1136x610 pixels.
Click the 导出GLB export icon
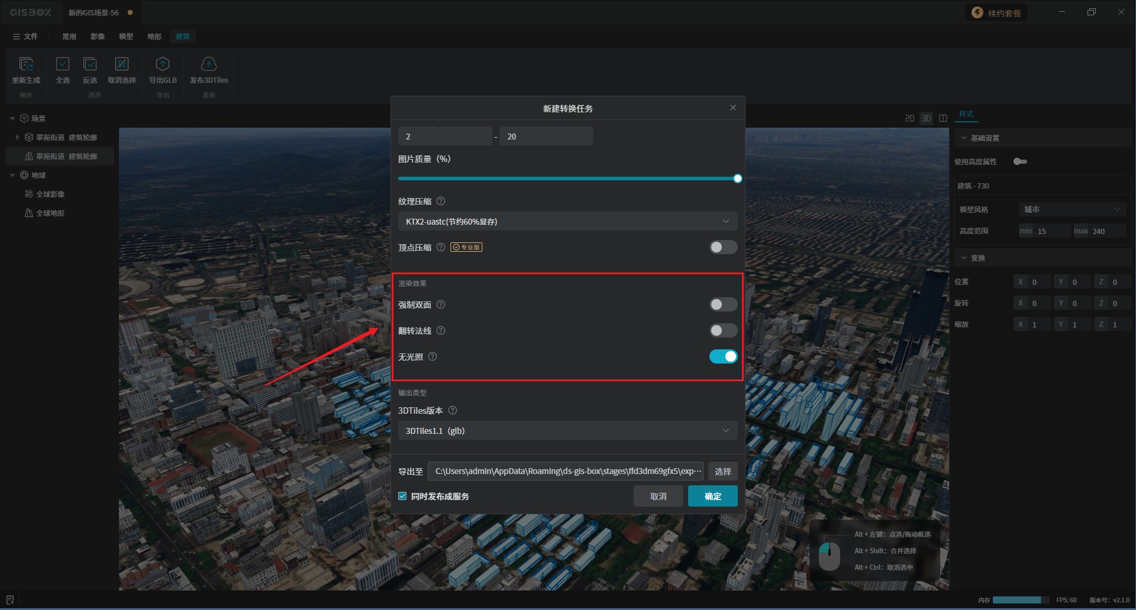163,64
